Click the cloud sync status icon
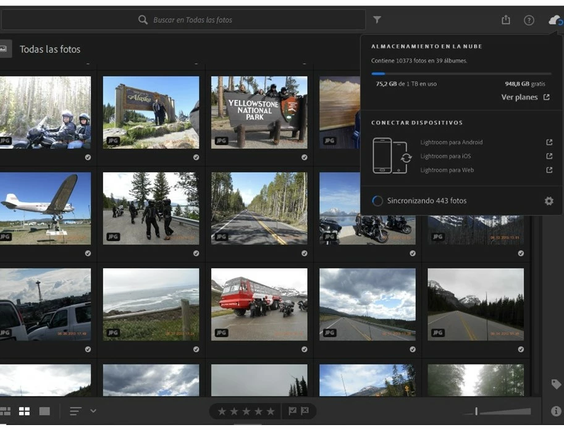 tap(555, 20)
